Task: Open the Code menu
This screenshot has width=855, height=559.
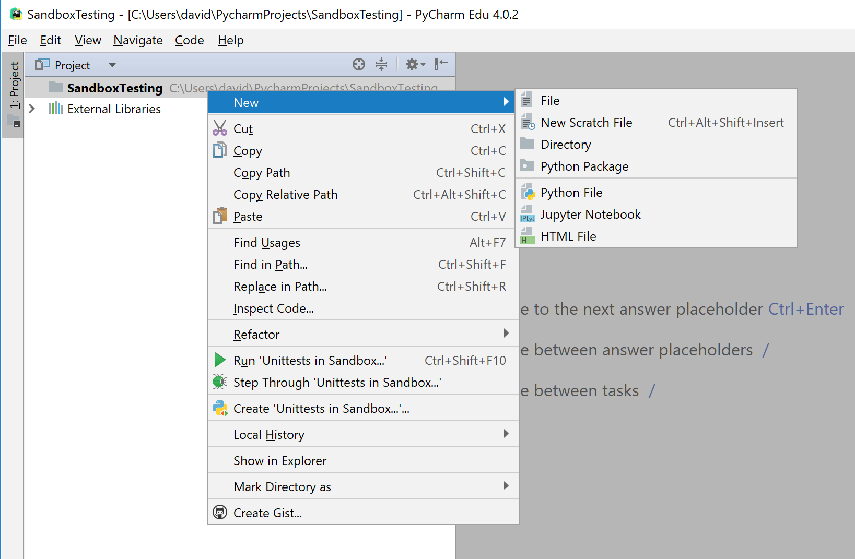Action: click(189, 40)
